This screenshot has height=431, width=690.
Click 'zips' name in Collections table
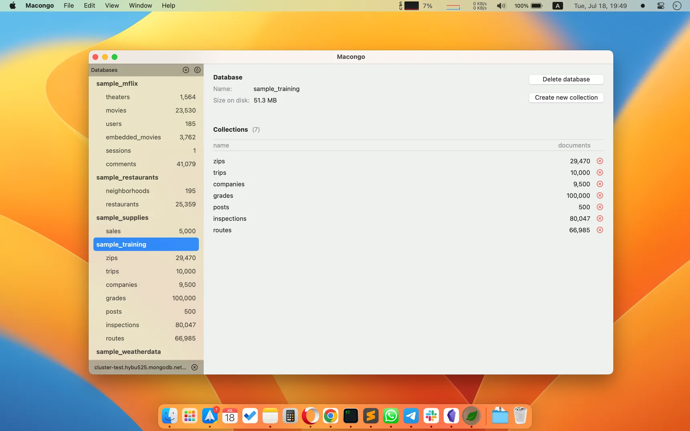(219, 161)
